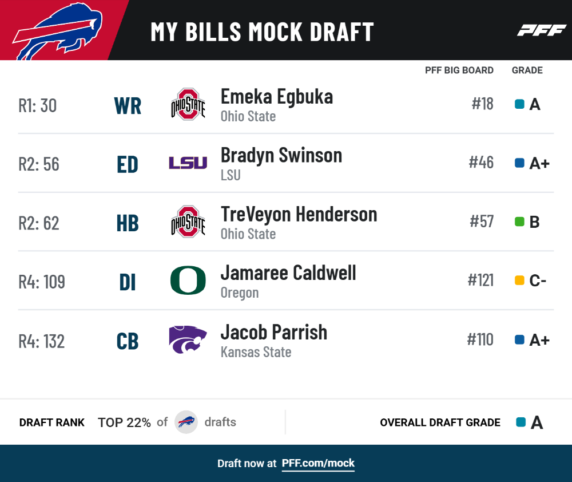Click small Bills logo in draft rank row
Screen dimensions: 572x482
tap(186, 422)
